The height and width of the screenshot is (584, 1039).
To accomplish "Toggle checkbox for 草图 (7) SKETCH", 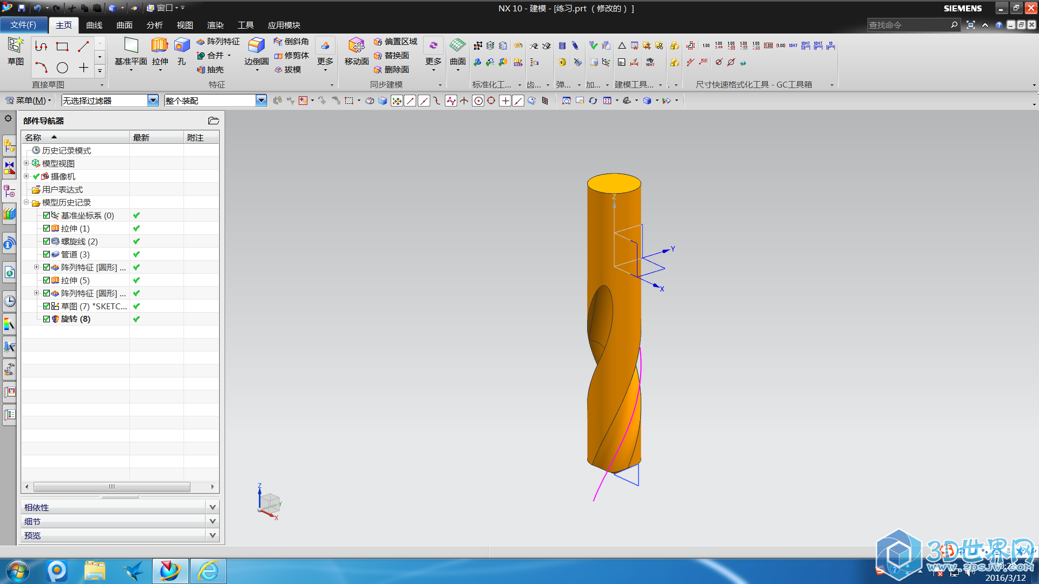I will (x=47, y=306).
